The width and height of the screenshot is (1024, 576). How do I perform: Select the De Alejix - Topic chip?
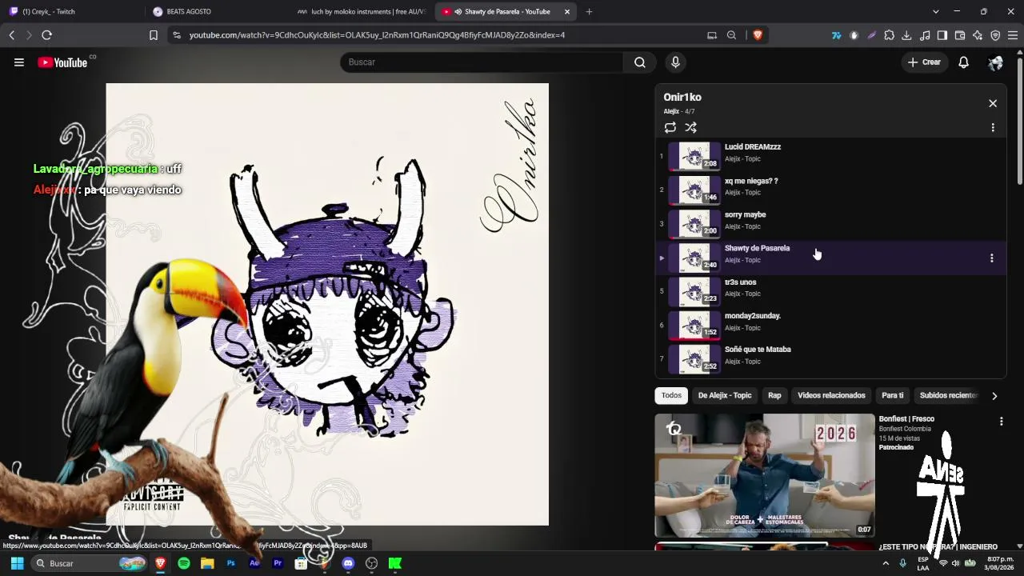click(725, 396)
